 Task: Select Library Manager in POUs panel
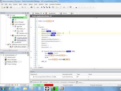tap(12, 60)
